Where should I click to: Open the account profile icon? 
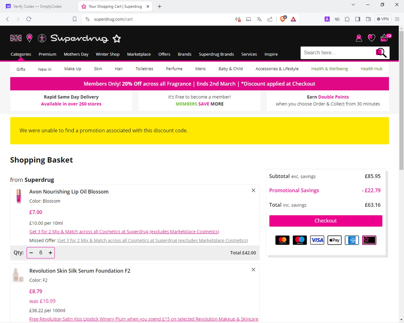coord(359,38)
